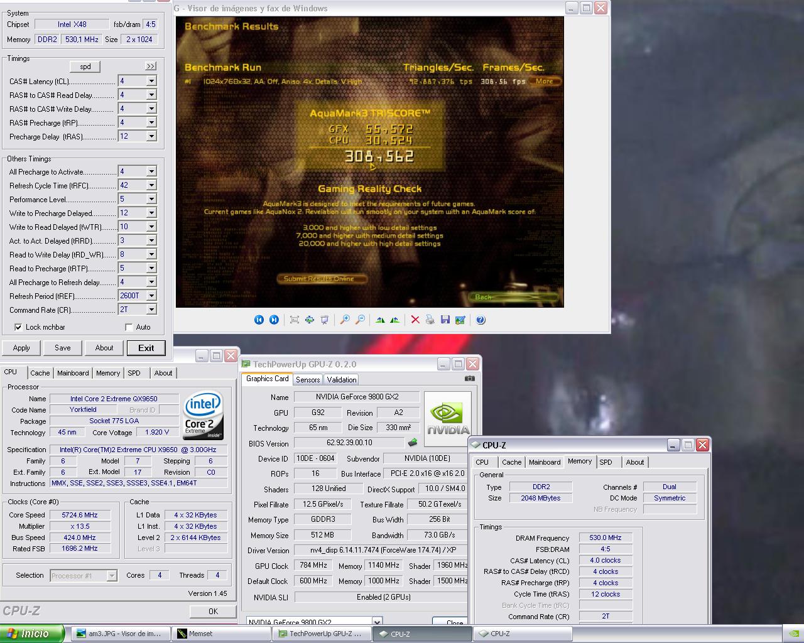804x643 pixels.
Task: Open the Performance Level dropdown
Action: [151, 199]
